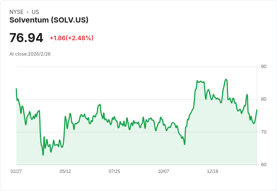Select the 90 y-axis label
Screen dimensions: 277x191
click(263, 67)
